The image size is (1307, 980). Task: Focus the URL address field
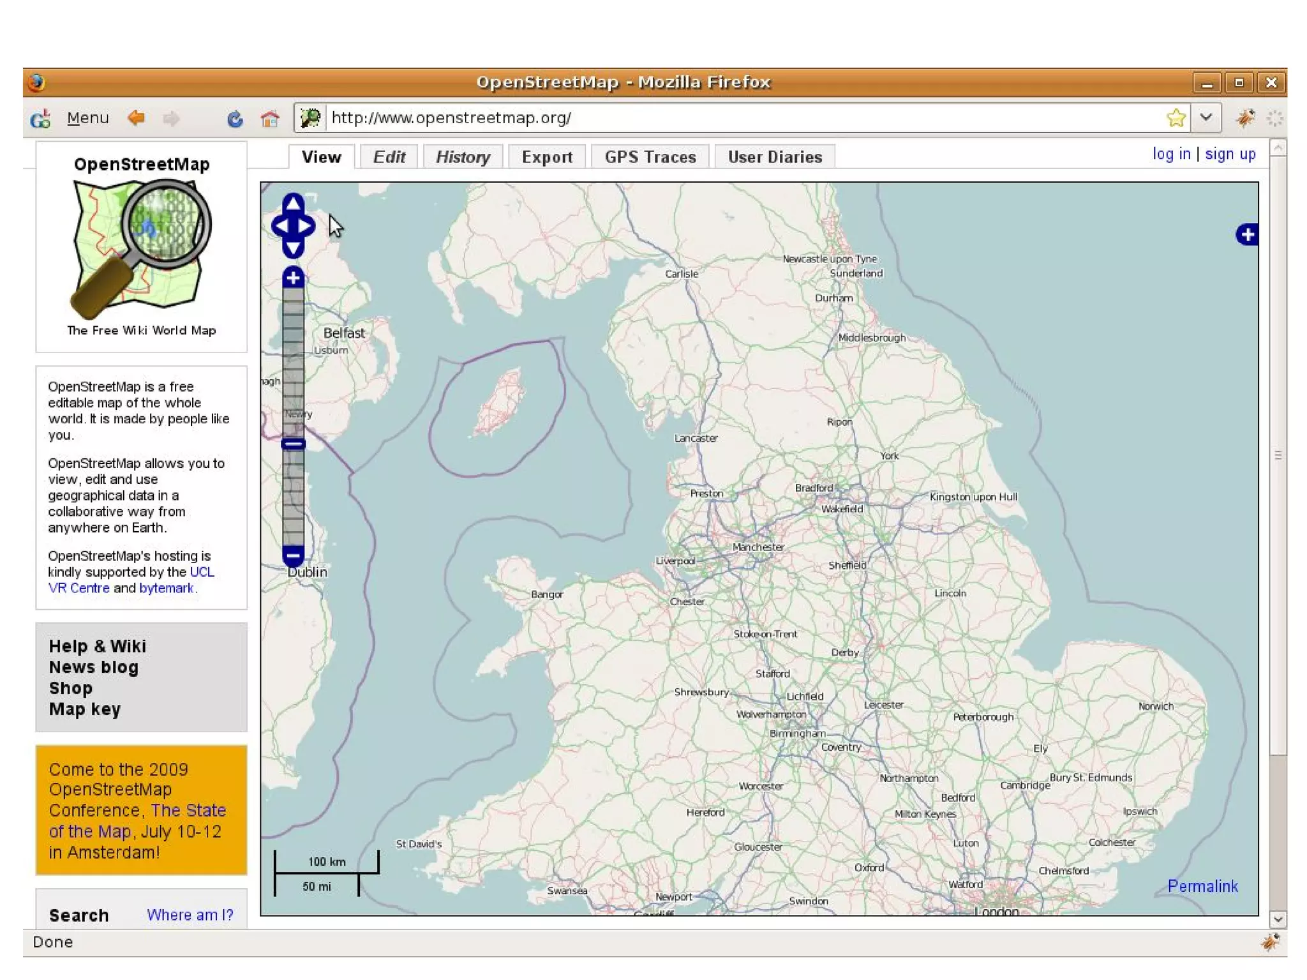click(x=743, y=118)
